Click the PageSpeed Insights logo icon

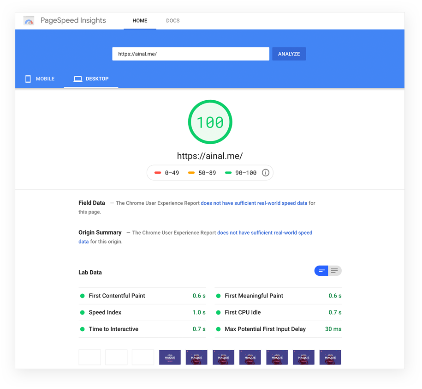pyautogui.click(x=29, y=21)
